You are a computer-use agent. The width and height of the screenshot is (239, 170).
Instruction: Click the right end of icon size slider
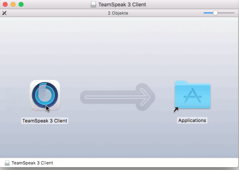233,13
